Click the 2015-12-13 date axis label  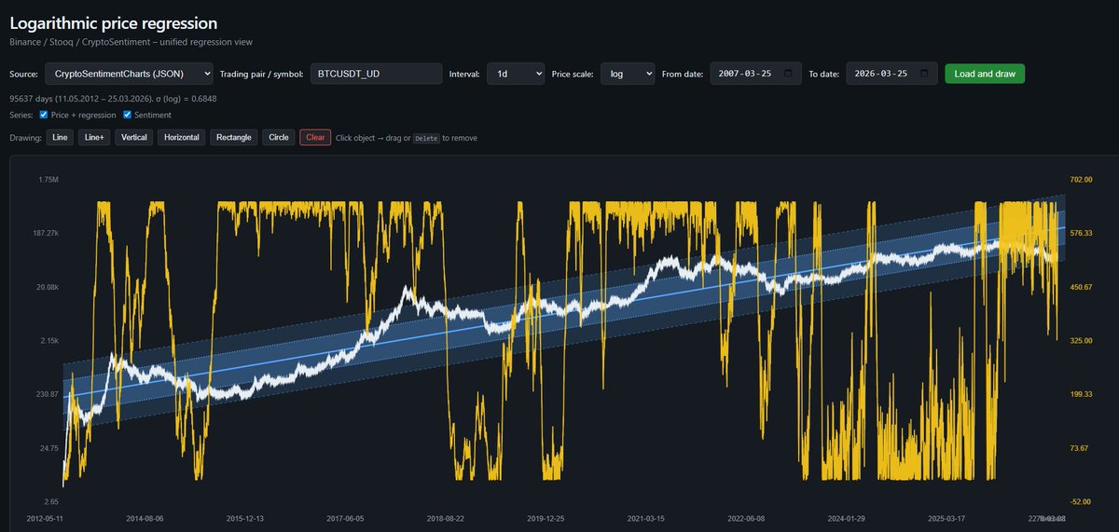tap(245, 518)
